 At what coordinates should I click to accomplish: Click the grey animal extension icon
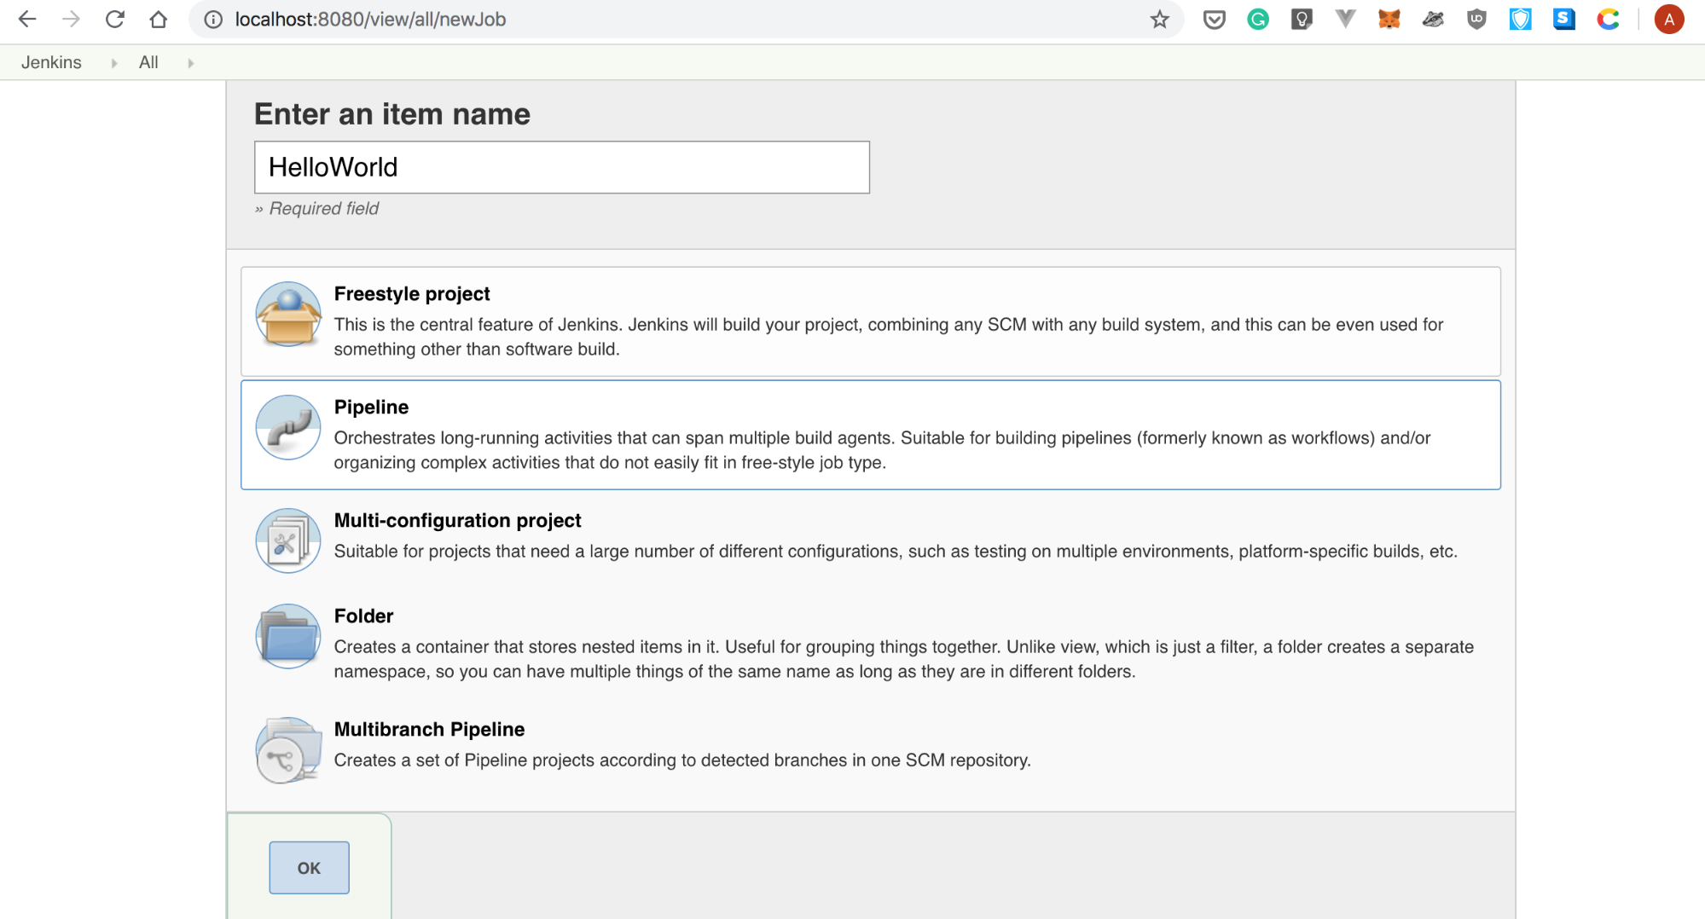tap(1433, 20)
